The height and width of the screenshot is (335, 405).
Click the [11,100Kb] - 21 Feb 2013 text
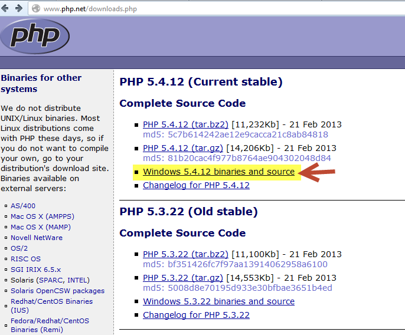[x=286, y=254]
